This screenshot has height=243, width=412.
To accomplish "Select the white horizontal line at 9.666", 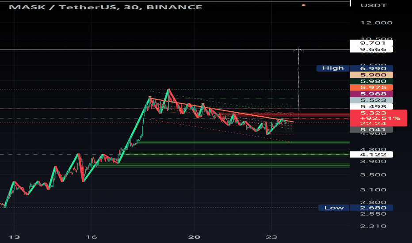I will point(175,49).
